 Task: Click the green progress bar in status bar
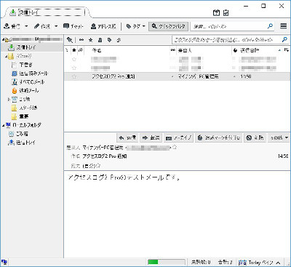tap(166, 262)
